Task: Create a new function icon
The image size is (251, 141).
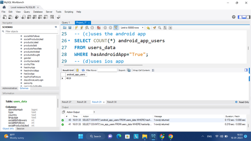Action: point(45,17)
